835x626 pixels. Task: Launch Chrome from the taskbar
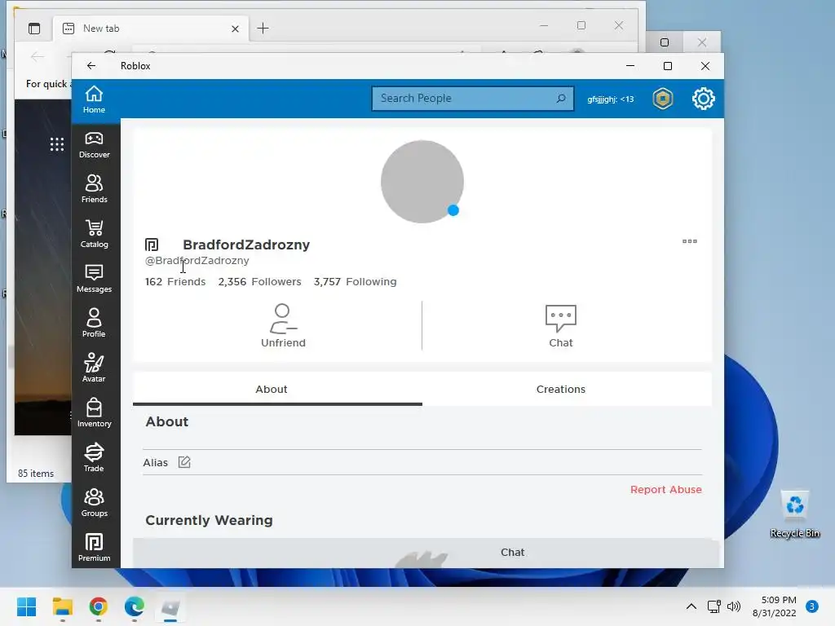tap(99, 606)
